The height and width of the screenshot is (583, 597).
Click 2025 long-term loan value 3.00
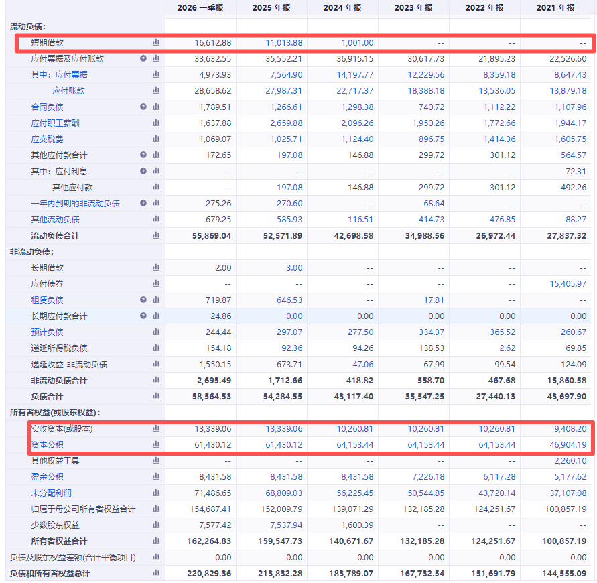[x=294, y=267]
